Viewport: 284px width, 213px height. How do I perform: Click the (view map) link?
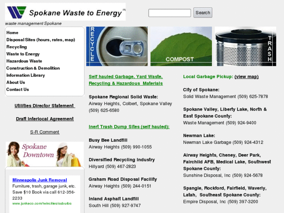pos(246,77)
